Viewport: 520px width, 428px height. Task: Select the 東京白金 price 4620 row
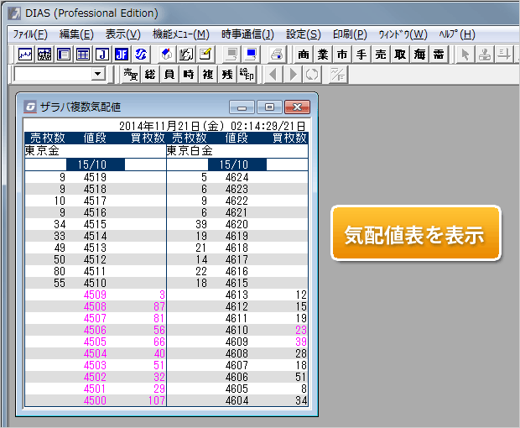click(x=237, y=224)
